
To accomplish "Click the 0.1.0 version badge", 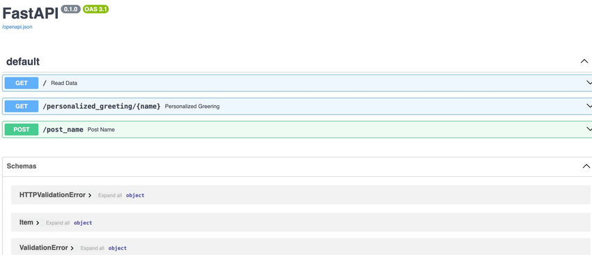I will (70, 10).
